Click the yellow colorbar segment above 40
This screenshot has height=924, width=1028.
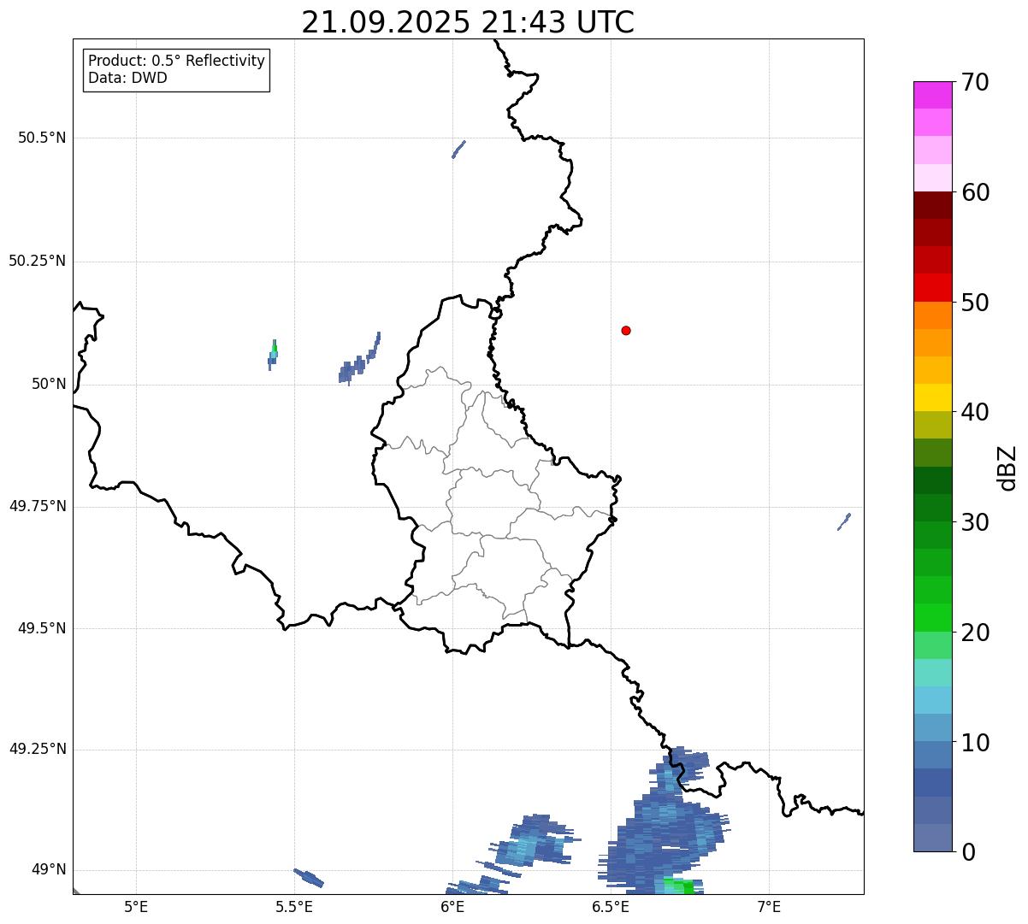tap(932, 397)
